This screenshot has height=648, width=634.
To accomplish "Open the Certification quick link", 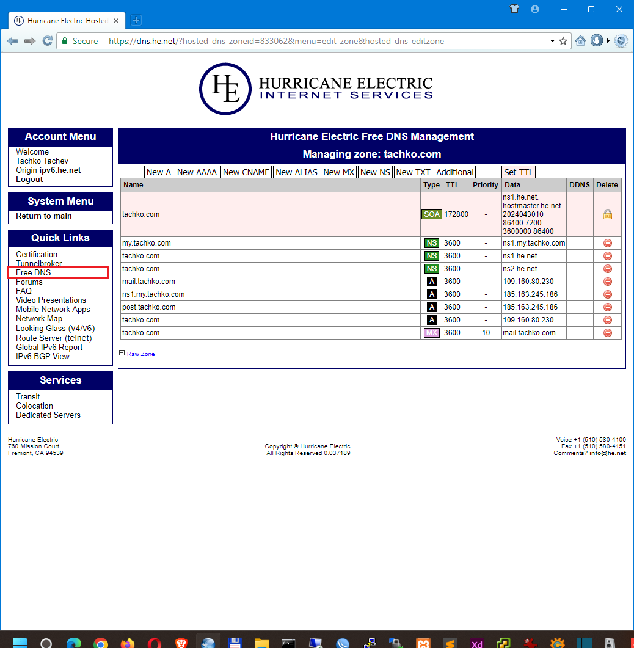I will coord(37,254).
